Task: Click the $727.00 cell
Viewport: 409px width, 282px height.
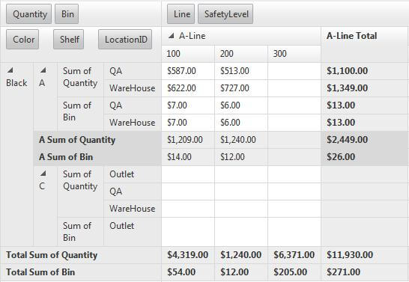Action: click(241, 88)
